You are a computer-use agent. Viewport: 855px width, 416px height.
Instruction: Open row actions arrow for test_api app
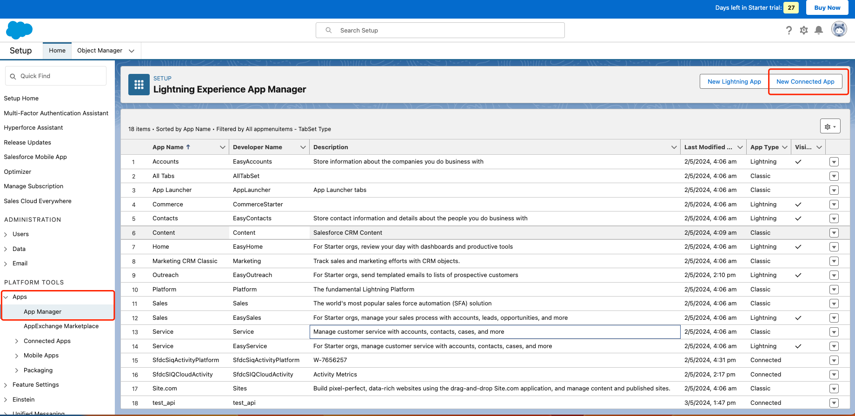click(834, 403)
